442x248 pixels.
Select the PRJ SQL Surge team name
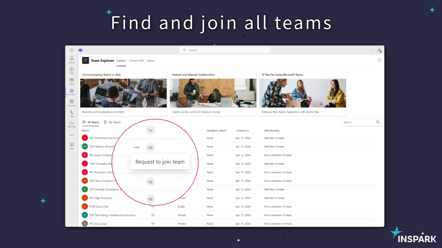coord(98,223)
